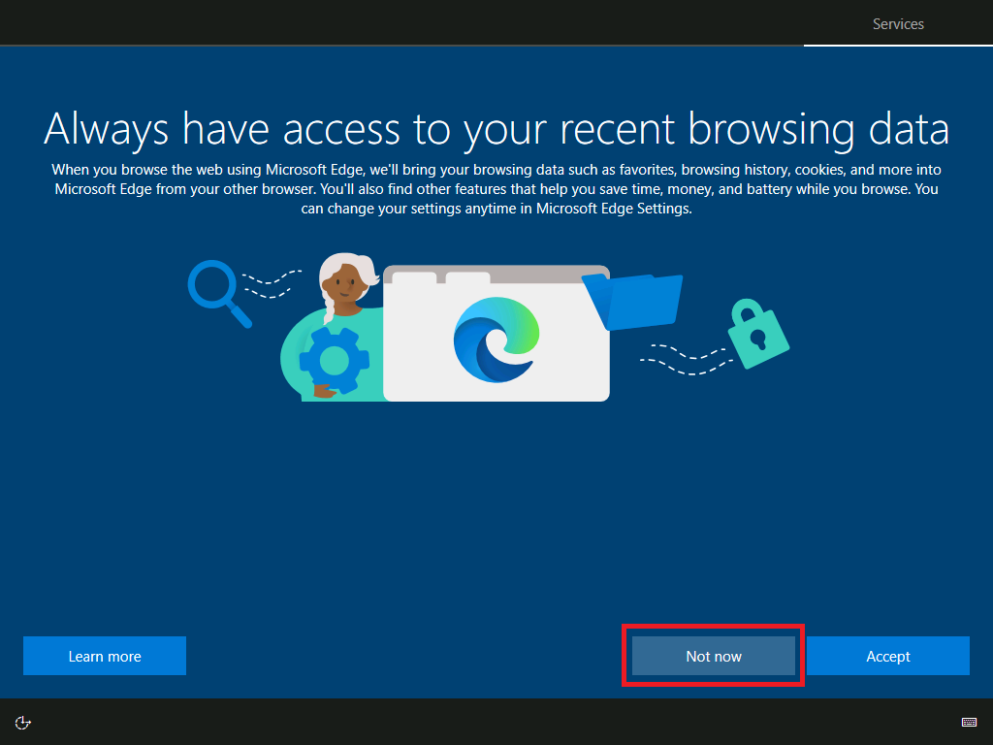The height and width of the screenshot is (745, 993).
Task: Click the paragraph describing Microsoft Edge settings
Action: pos(496,189)
